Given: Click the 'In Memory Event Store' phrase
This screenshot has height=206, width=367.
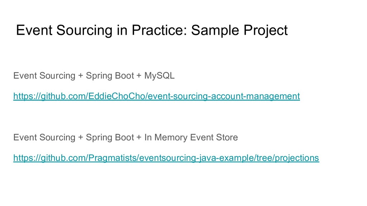Looking at the screenshot, I should (x=191, y=137).
